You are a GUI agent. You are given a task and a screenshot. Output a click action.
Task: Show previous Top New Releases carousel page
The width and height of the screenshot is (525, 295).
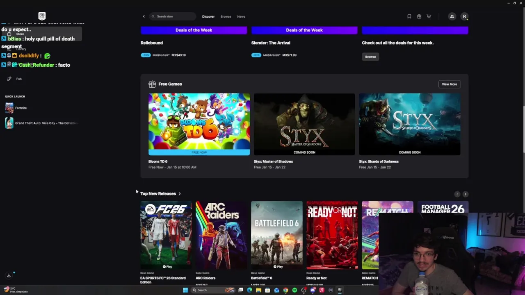click(457, 194)
